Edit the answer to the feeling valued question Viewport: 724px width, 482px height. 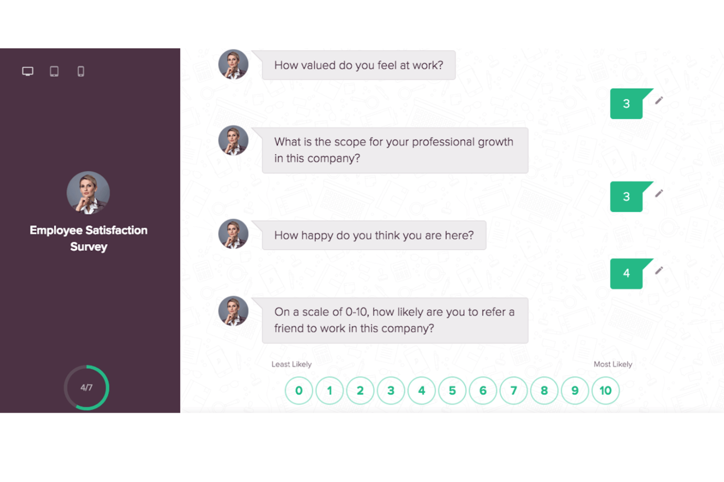click(659, 100)
